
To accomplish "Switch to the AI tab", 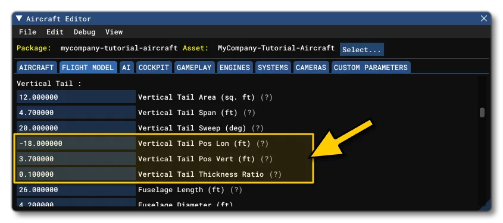I will click(126, 68).
